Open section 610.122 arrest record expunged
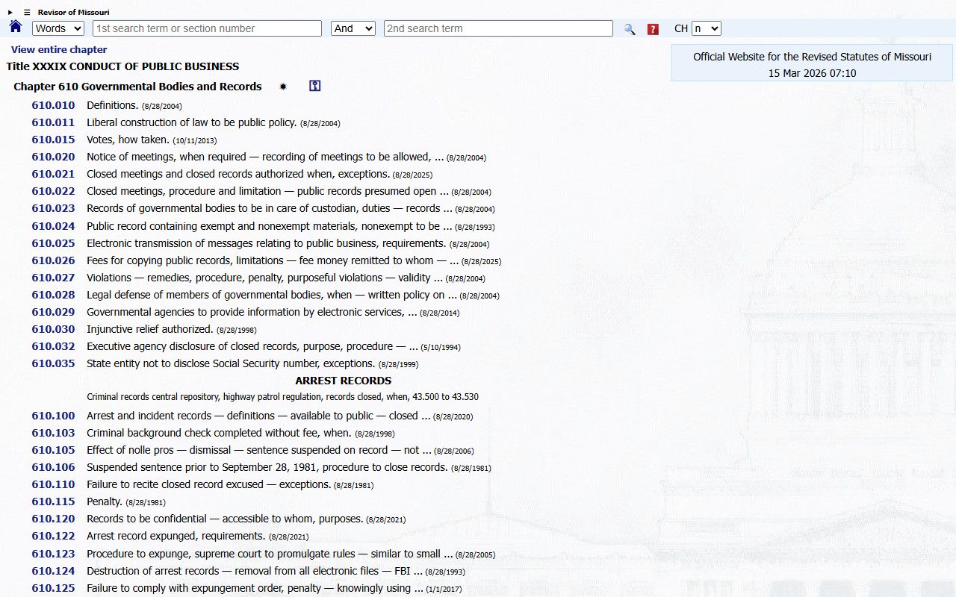 pyautogui.click(x=53, y=536)
